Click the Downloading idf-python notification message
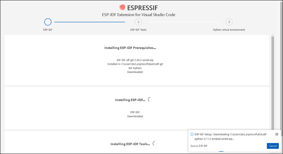Image resolution: width=283 pixels, height=154 pixels. 231,136
